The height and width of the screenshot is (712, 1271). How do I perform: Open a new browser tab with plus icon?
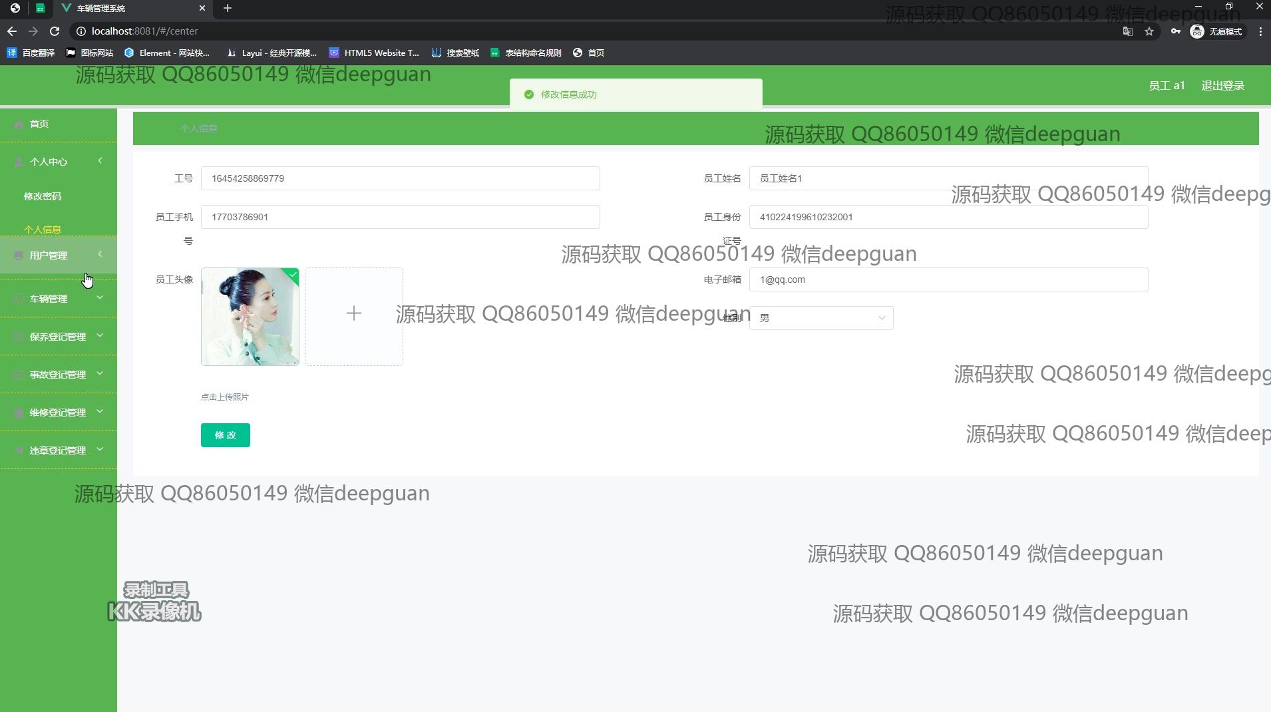(x=228, y=8)
